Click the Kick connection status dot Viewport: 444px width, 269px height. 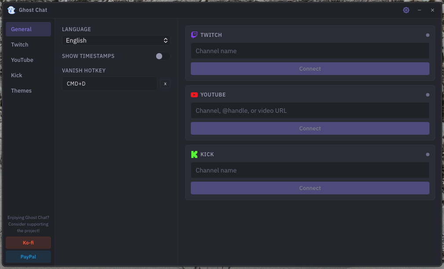[427, 154]
